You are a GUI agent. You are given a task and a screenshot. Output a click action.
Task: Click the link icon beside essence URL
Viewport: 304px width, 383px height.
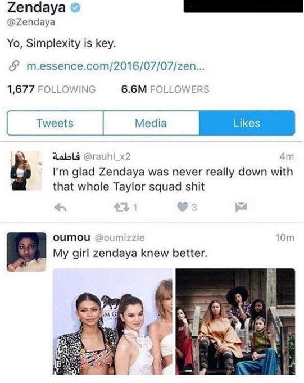pos(14,66)
